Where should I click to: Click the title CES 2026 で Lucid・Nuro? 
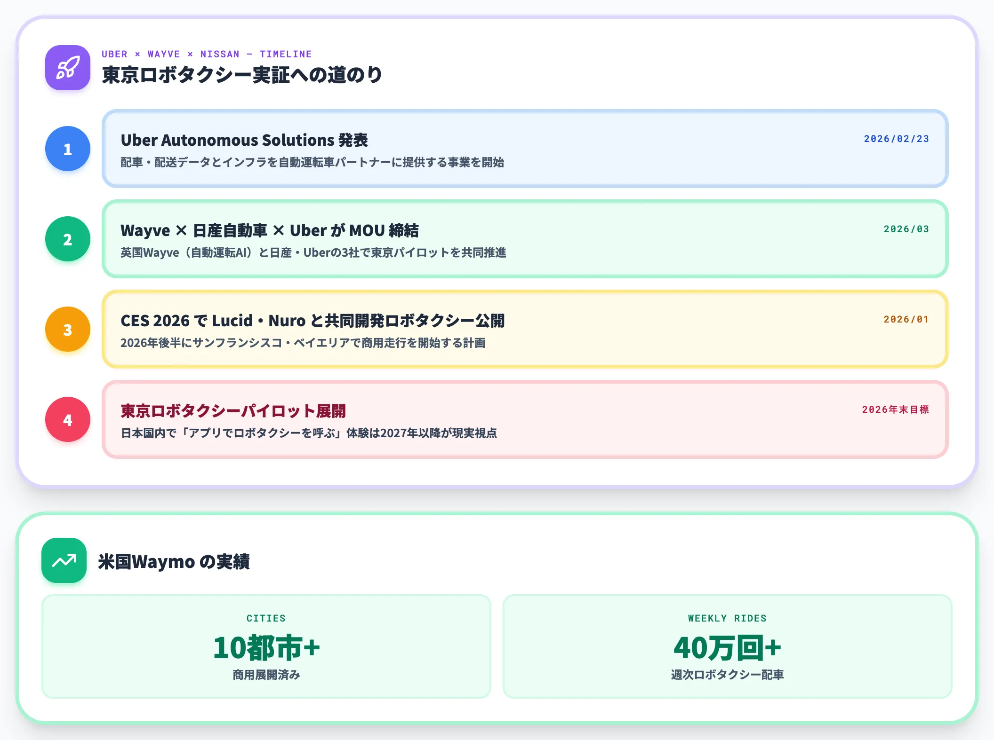(x=313, y=321)
